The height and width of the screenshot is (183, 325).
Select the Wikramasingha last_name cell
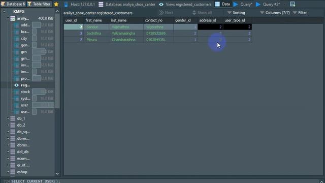tap(126, 33)
